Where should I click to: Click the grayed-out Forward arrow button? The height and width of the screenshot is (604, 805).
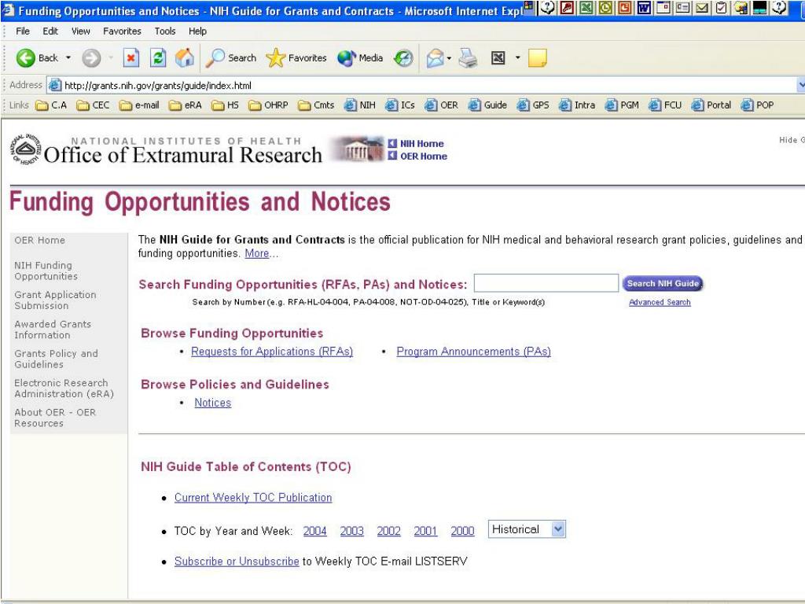[91, 58]
